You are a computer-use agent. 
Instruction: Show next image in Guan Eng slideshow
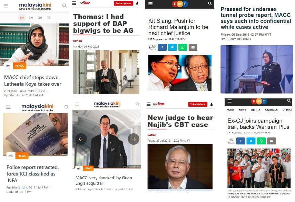click(x=134, y=139)
